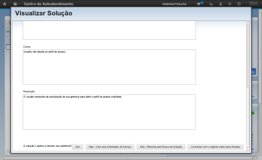Click Não - Retornar para Busca de Solução
This screenshot has width=262, height=160.
click(161, 147)
